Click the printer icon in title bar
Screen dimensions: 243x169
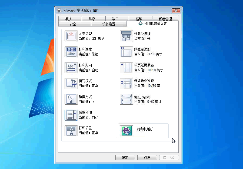point(59,11)
